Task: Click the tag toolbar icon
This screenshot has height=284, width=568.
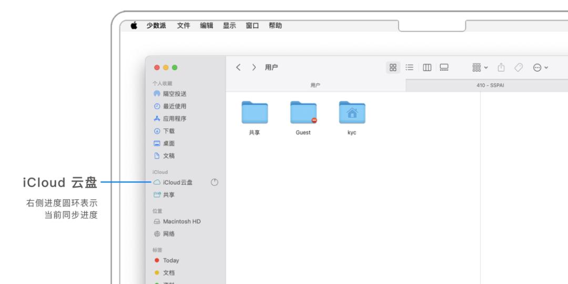Action: click(519, 67)
